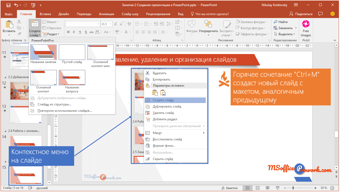Screen dimensions: 340x192
Task: Click the spell check icon in the status bar
Action: [x=30, y=188]
